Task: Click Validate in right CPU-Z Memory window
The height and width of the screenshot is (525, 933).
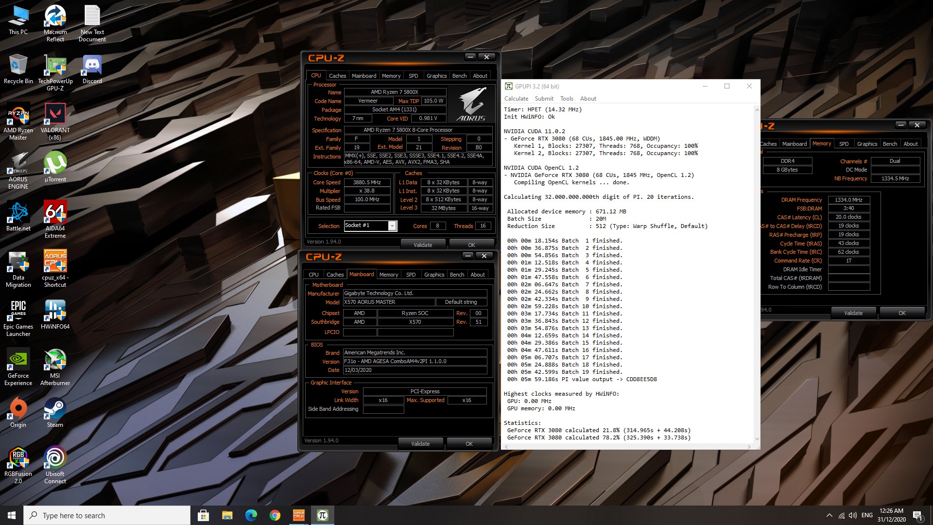Action: point(853,313)
